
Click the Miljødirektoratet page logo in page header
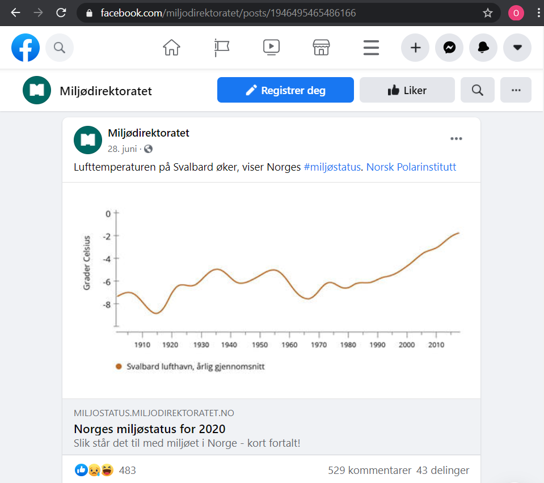pyautogui.click(x=37, y=90)
